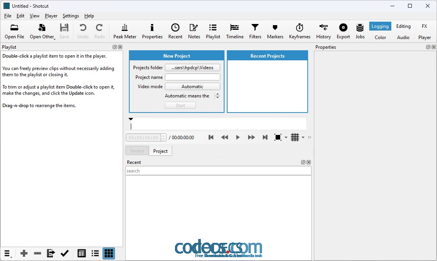Show the Timeline panel
The width and height of the screenshot is (437, 261).
pyautogui.click(x=235, y=31)
